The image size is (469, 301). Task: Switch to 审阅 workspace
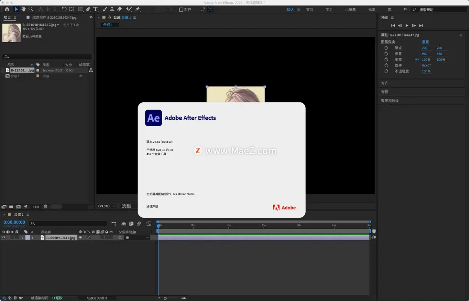coord(310,9)
